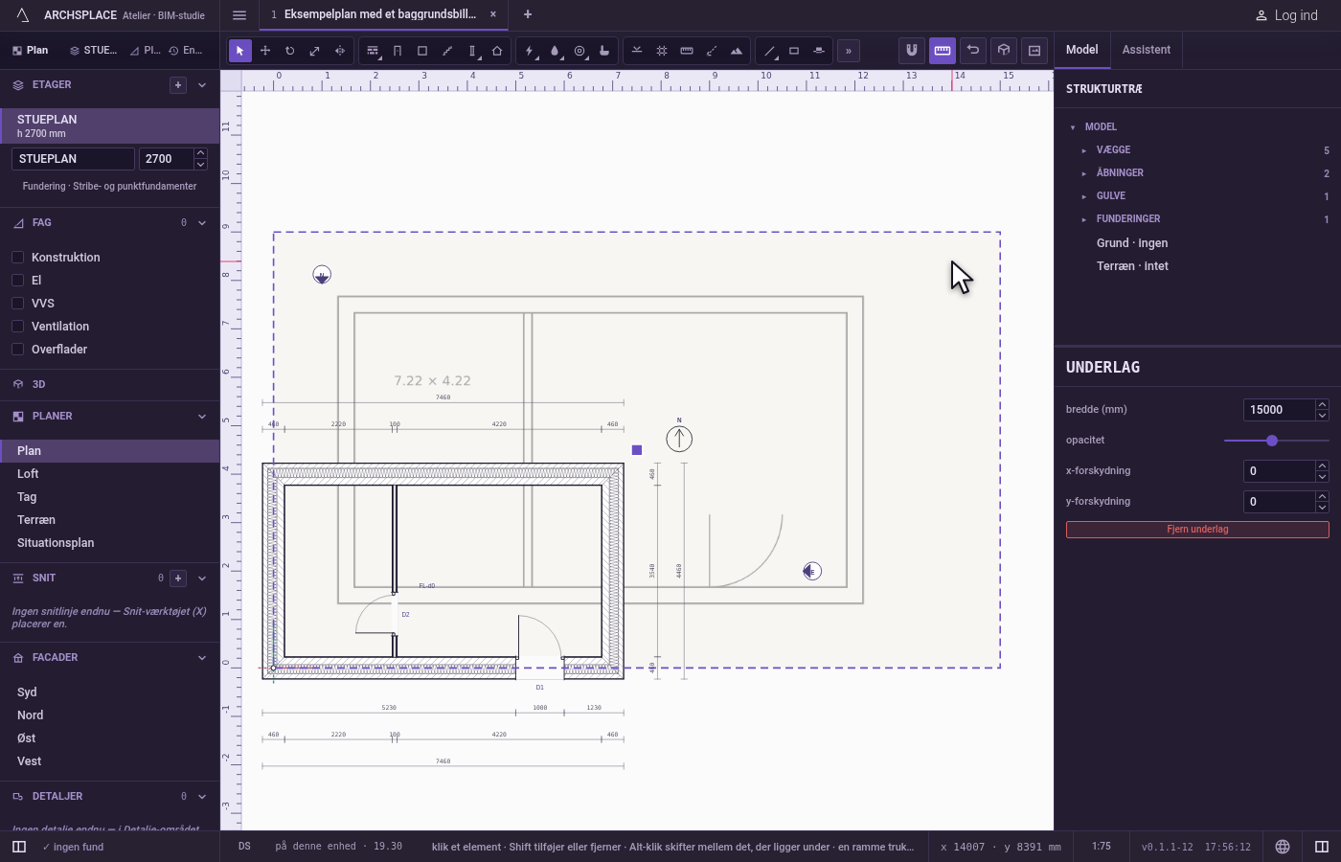Enable the Konstruktion checkbox

pos(17,258)
